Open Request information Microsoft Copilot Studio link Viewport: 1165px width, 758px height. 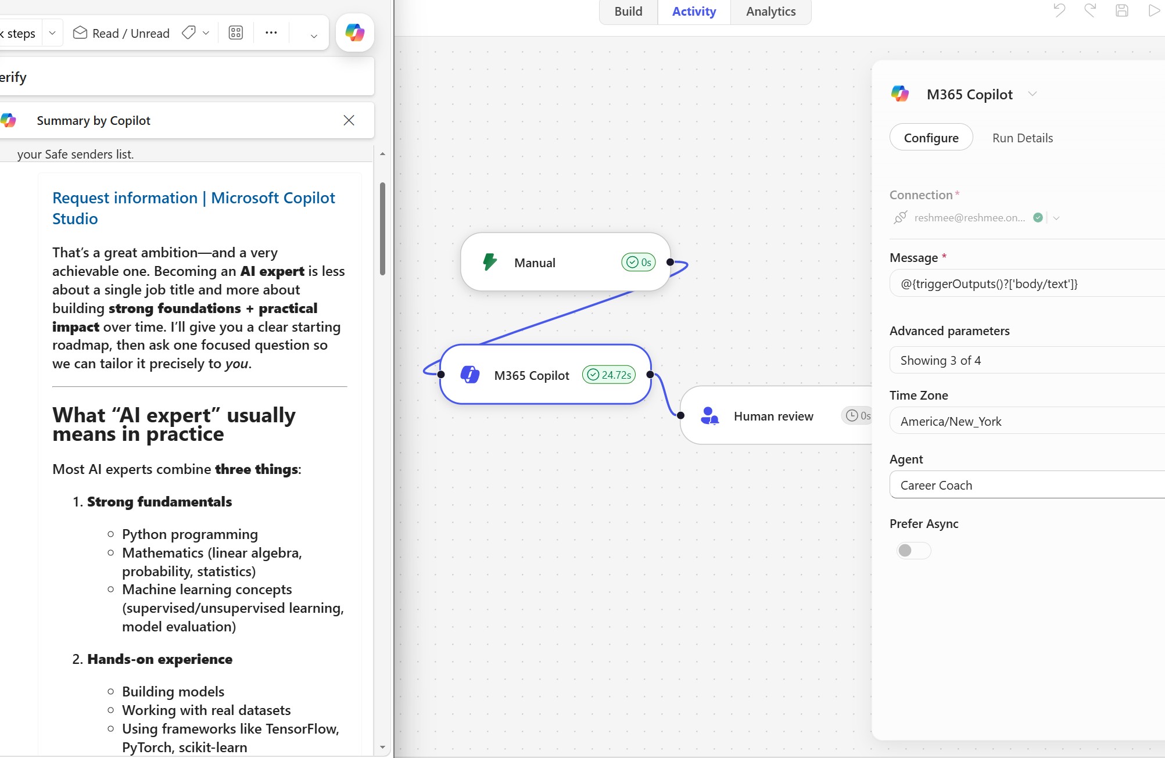pos(193,208)
